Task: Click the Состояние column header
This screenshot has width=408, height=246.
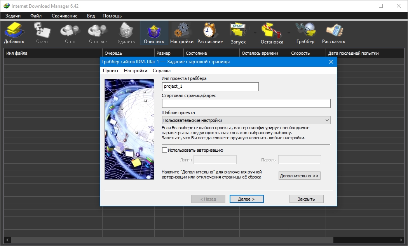Action: click(x=211, y=53)
